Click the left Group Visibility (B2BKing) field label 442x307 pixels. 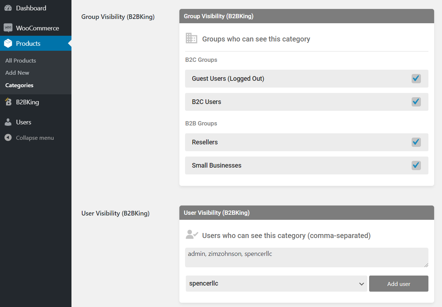[x=118, y=17]
